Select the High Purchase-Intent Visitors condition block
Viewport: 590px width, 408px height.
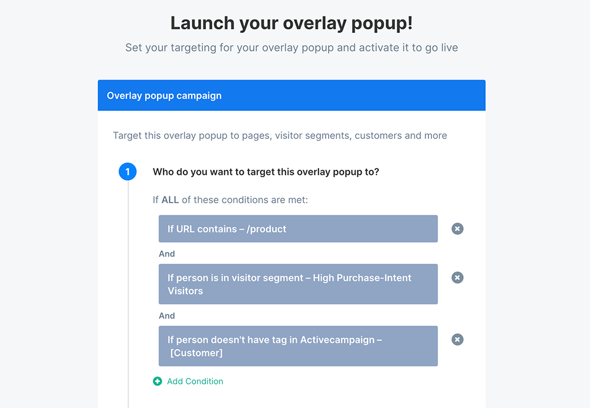point(298,284)
